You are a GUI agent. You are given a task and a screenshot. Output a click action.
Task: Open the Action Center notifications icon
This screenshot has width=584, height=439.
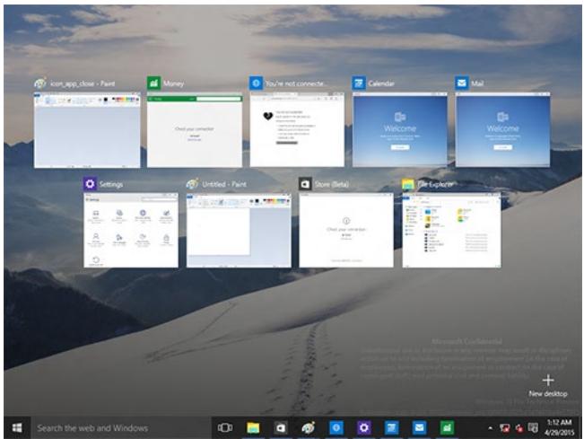pyautogui.click(x=533, y=428)
